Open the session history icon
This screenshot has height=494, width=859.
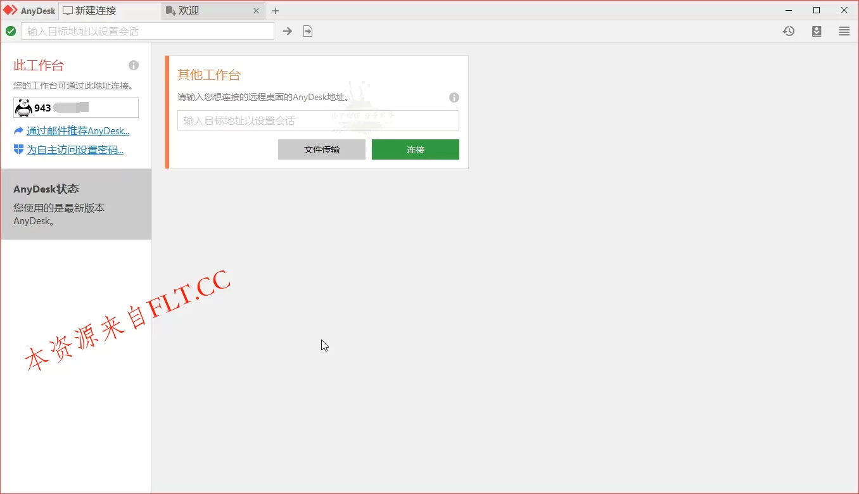coord(789,31)
